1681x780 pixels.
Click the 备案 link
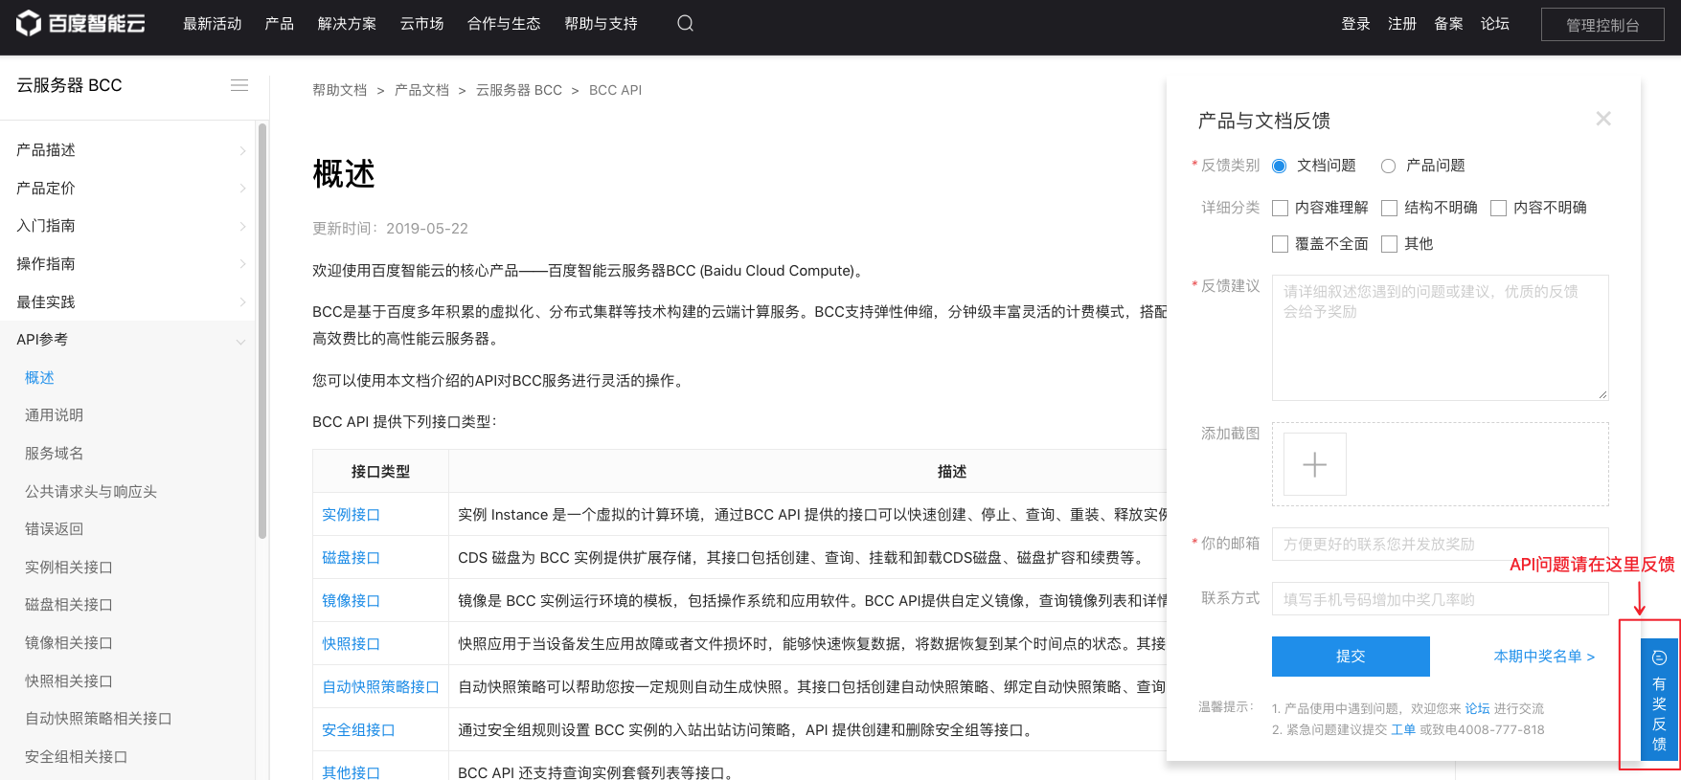[x=1448, y=24]
